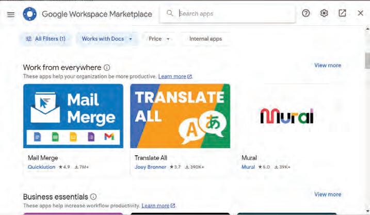The width and height of the screenshot is (370, 215).
Task: Click Mail Merge 7M+ downloads count
Action: (x=82, y=167)
